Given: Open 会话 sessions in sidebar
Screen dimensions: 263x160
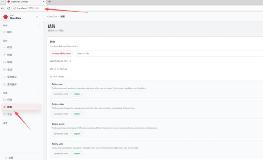Looking at the screenshot, I should pos(22,70).
